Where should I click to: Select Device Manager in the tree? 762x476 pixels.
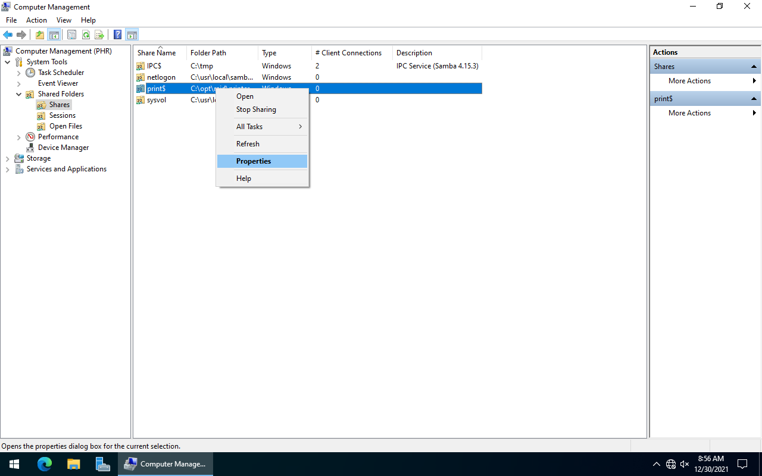63,148
